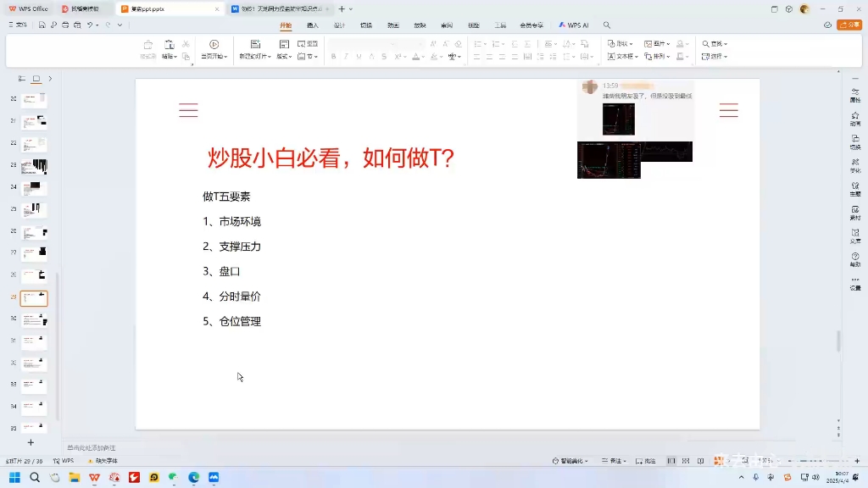Click 备注 notes button in status bar
The height and width of the screenshot is (488, 868).
pyautogui.click(x=614, y=461)
